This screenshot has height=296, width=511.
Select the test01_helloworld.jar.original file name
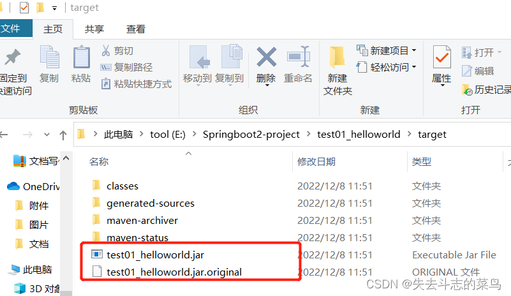[x=174, y=272]
